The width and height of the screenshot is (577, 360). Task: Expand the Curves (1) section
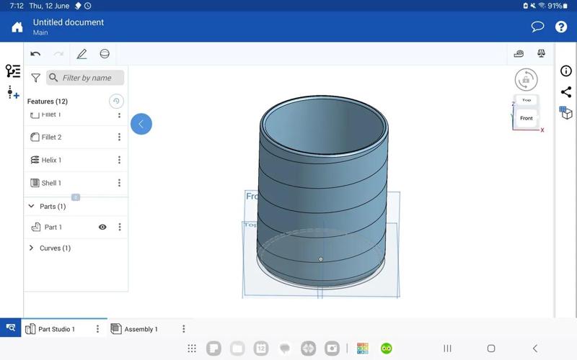click(x=31, y=248)
